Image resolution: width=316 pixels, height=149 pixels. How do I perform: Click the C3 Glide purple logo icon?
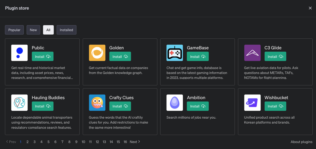click(x=252, y=53)
